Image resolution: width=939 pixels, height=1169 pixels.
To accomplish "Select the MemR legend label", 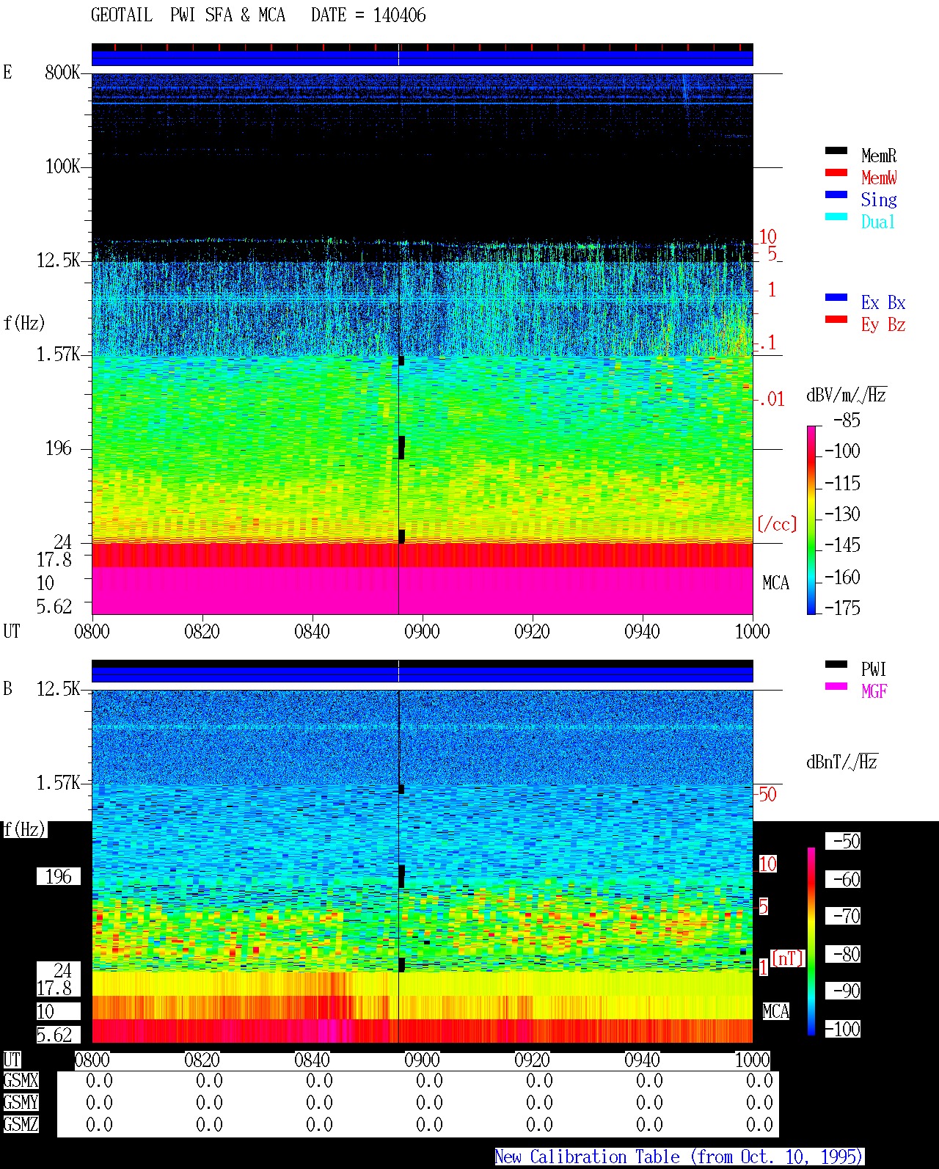I will (879, 156).
